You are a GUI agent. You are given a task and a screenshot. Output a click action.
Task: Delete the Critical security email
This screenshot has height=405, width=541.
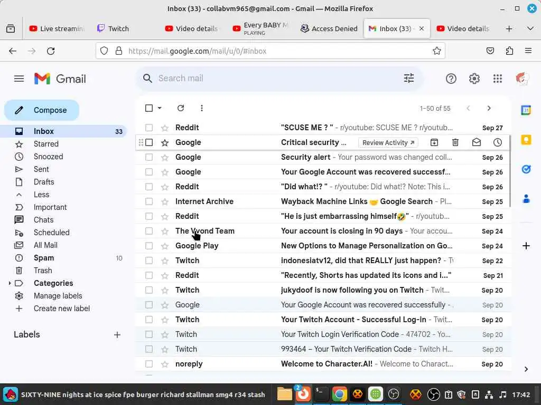(455, 142)
